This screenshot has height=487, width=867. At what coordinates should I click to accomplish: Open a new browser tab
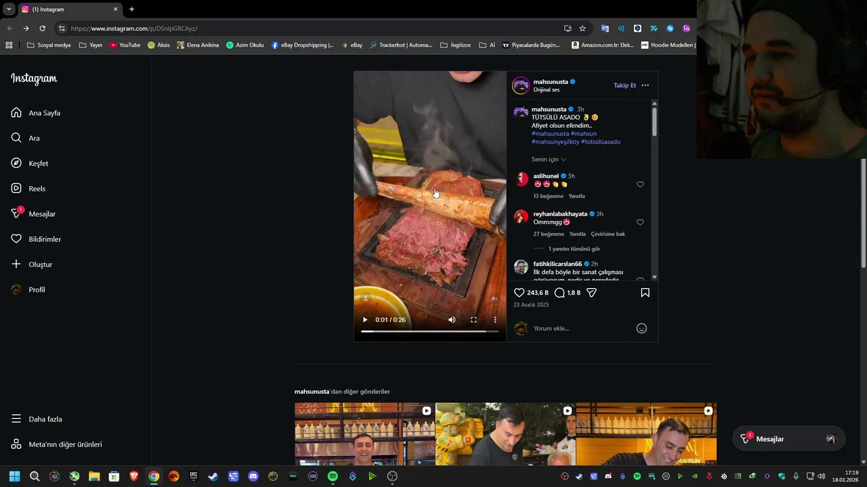tap(131, 9)
